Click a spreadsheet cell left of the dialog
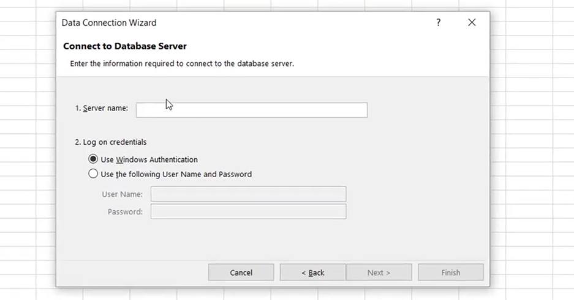Viewport: 574px width, 300px height. tap(28, 153)
